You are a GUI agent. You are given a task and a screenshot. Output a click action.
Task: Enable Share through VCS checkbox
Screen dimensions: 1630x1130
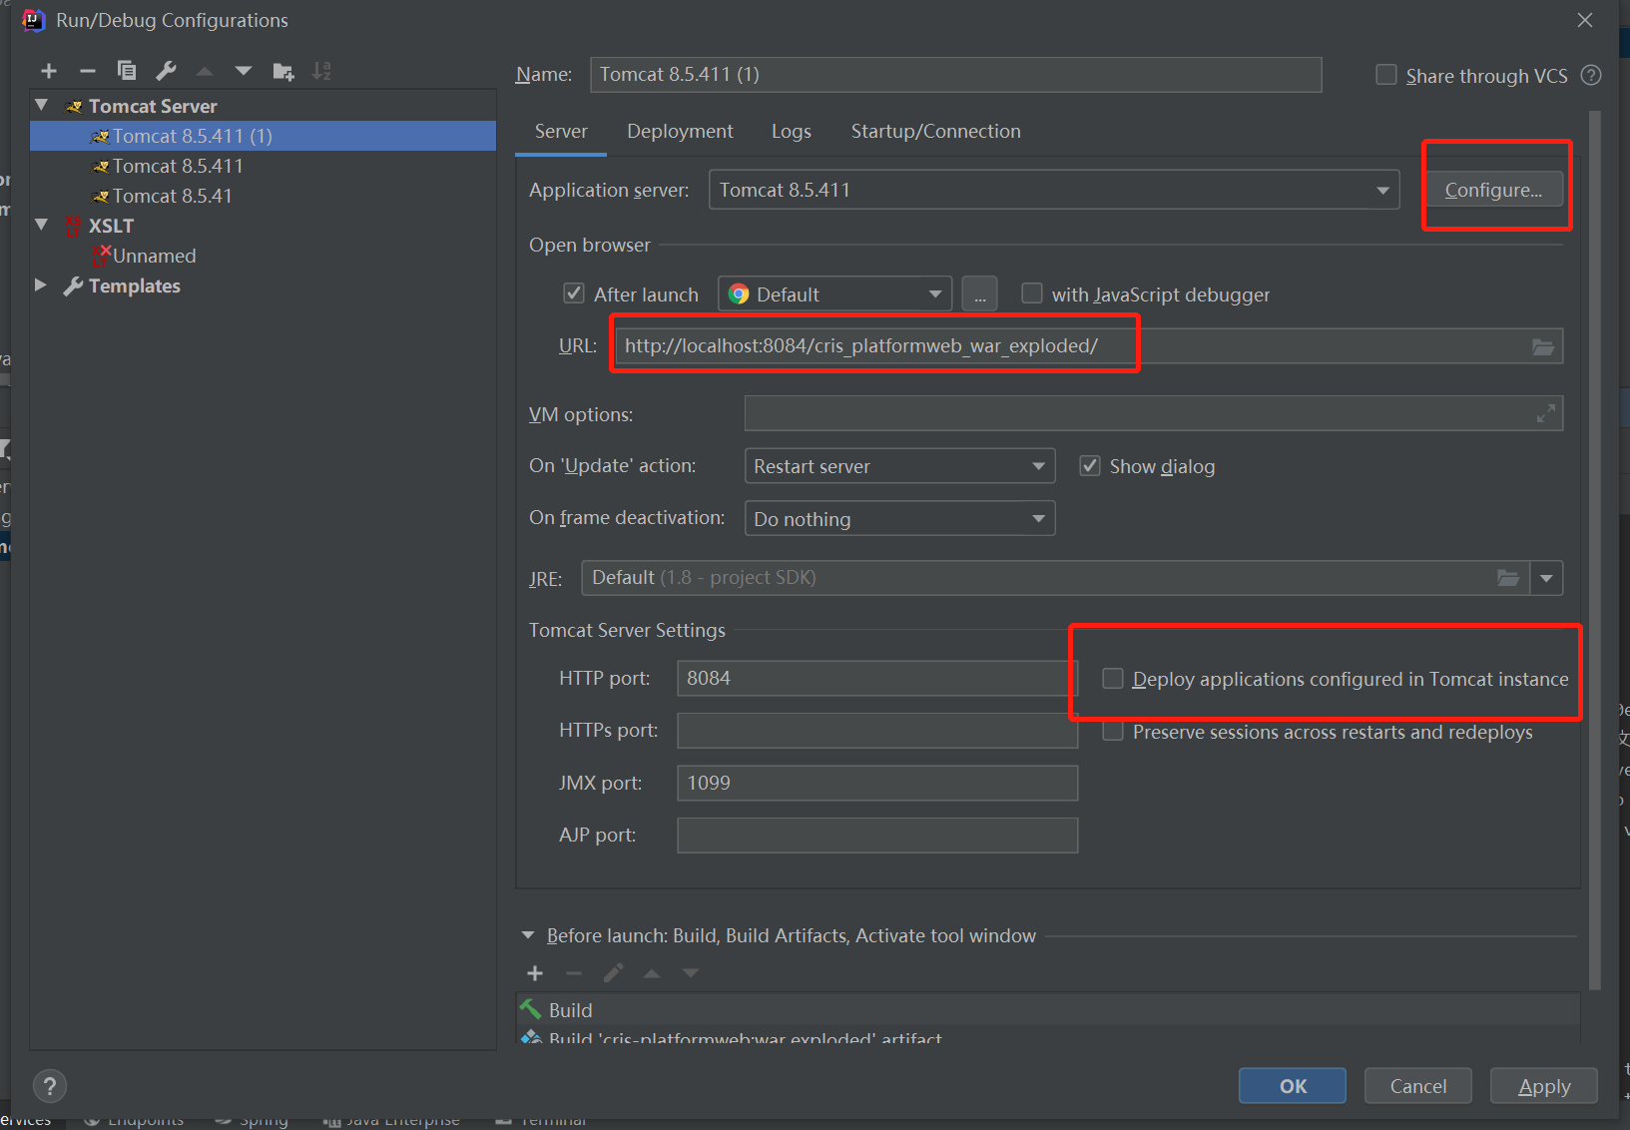pos(1386,75)
